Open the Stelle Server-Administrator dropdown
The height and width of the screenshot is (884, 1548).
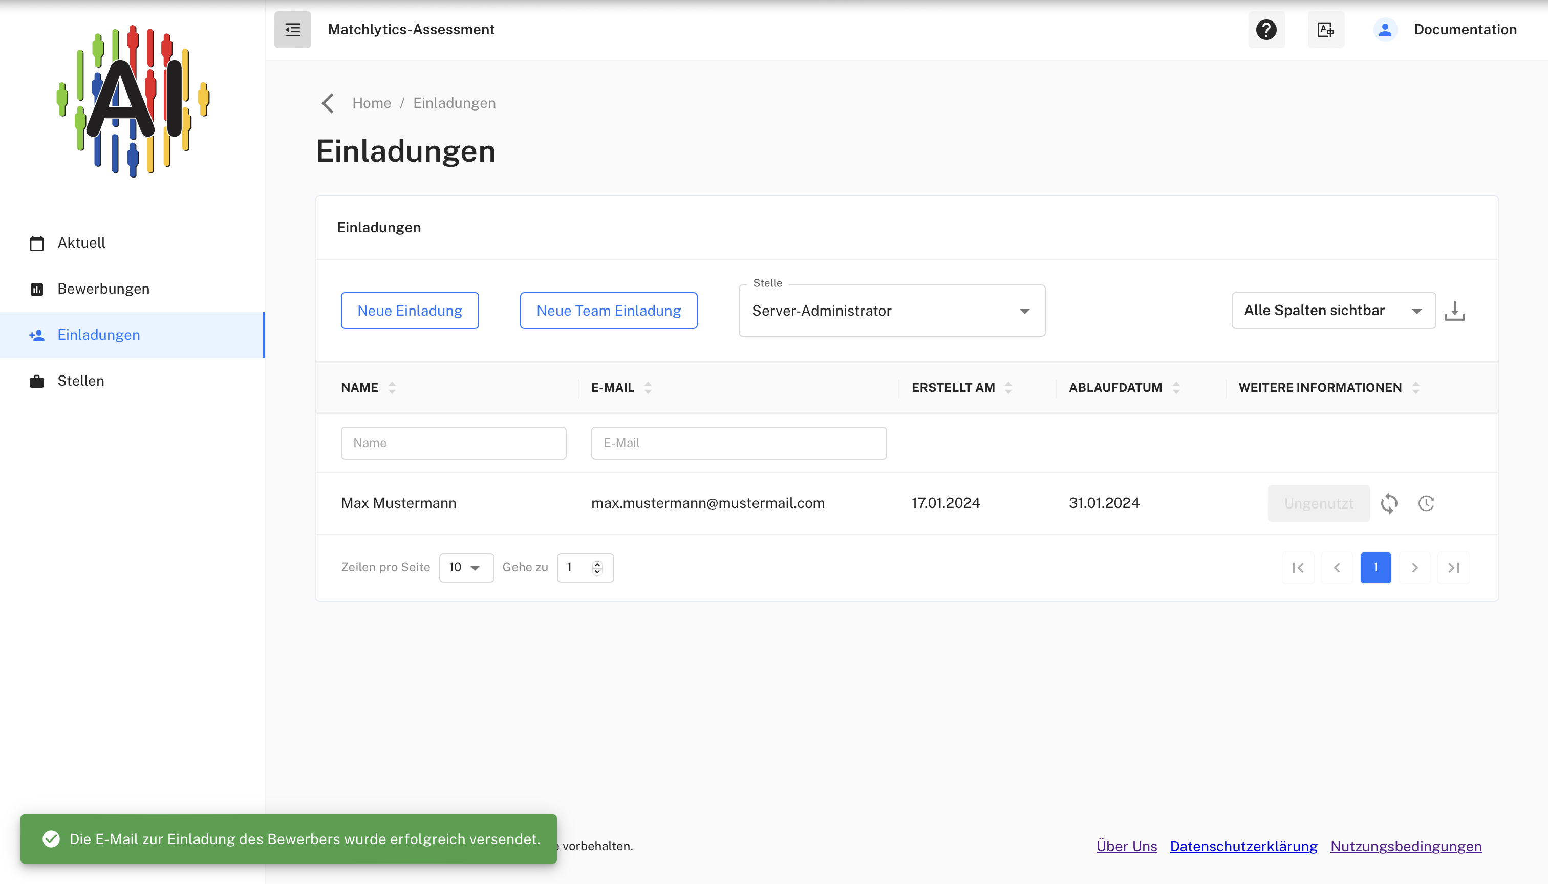(x=892, y=311)
